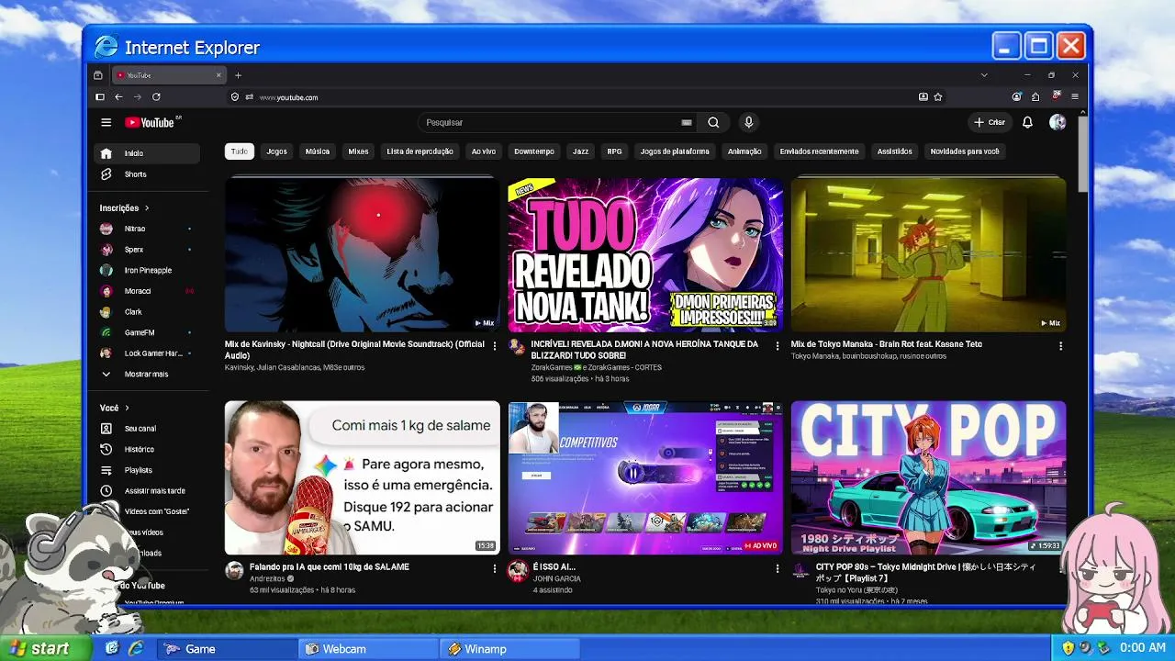Select the Novidades para você chip
The width and height of the screenshot is (1175, 661).
pos(965,151)
